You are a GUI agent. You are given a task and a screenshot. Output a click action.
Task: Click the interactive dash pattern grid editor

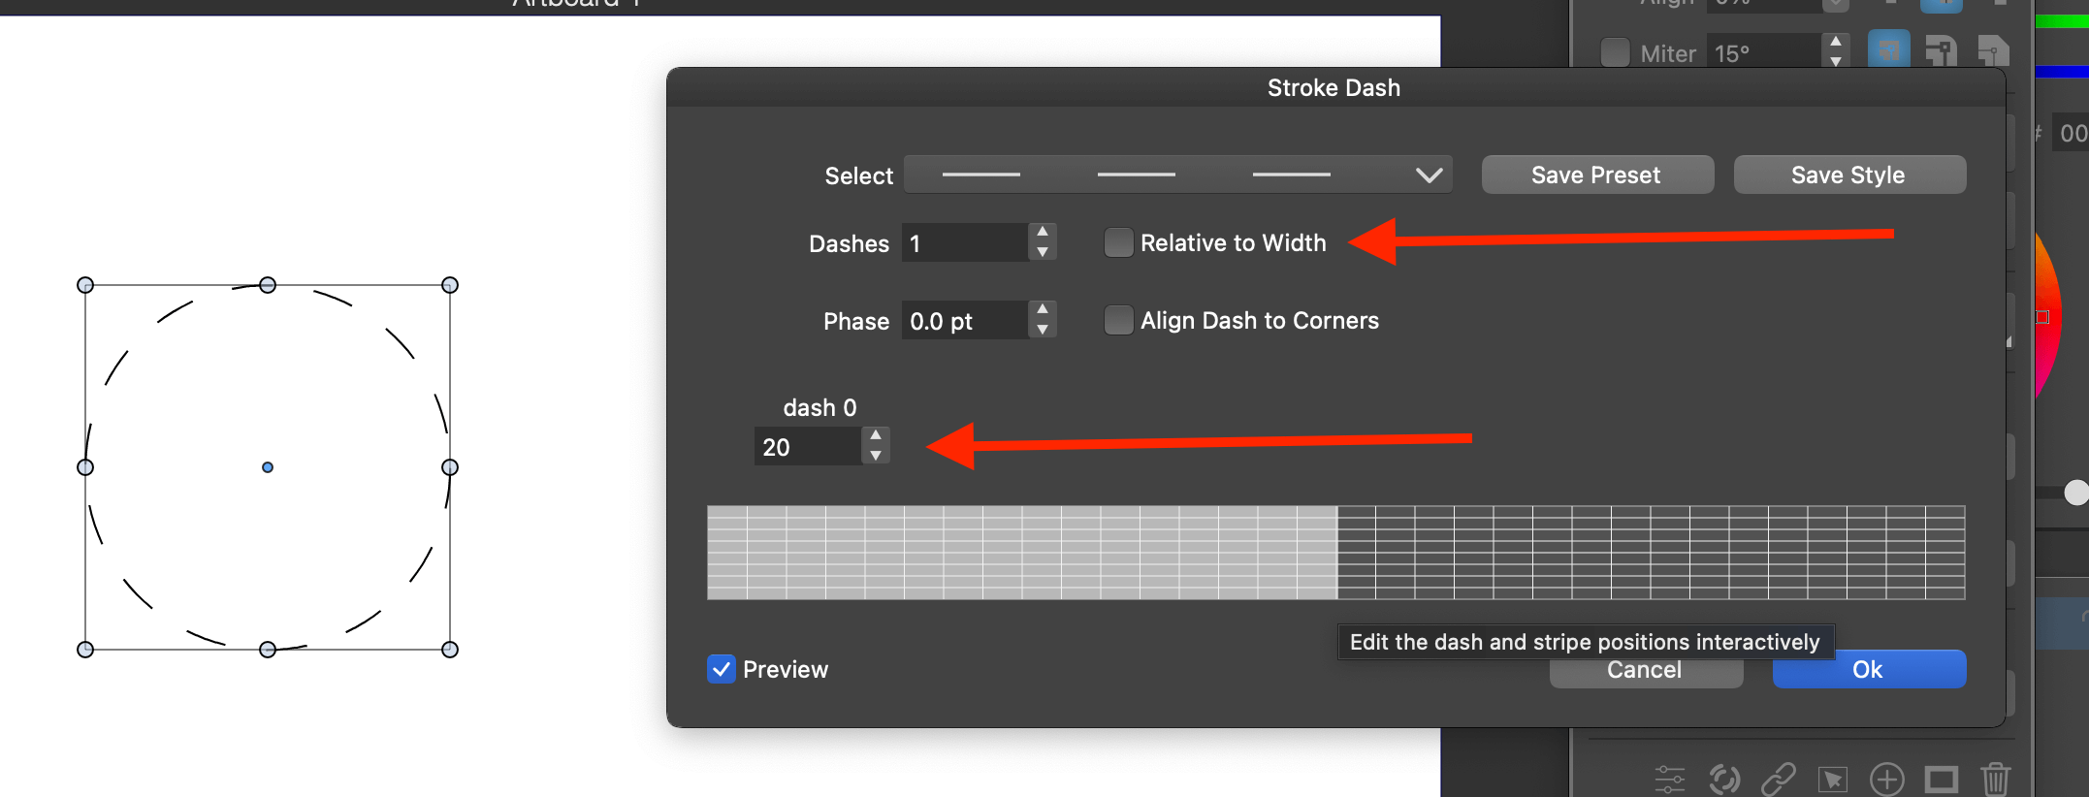[x=1335, y=552]
